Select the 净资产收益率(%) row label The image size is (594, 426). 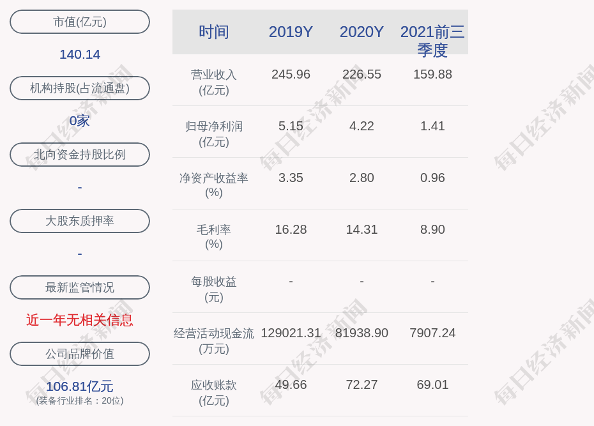(x=214, y=185)
